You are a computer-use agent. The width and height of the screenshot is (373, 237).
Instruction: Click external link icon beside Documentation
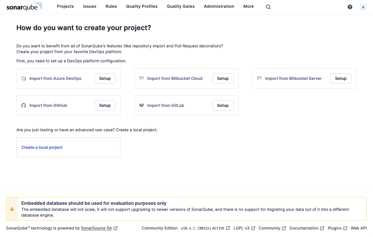click(x=322, y=228)
